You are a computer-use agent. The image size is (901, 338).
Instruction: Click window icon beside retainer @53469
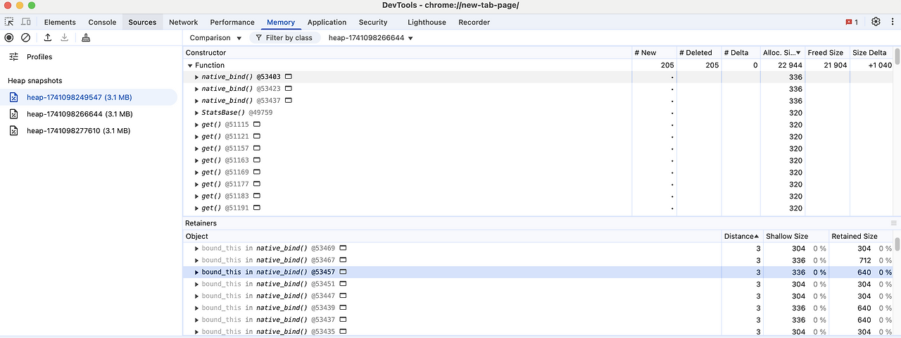pyautogui.click(x=343, y=248)
